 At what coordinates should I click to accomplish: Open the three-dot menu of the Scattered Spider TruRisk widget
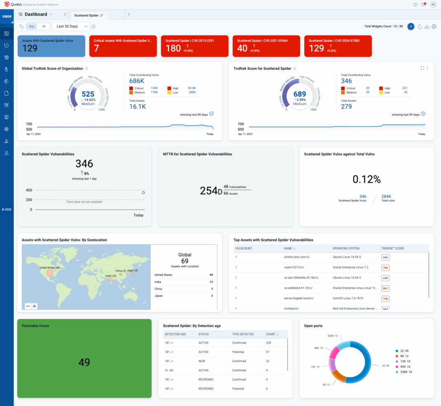coord(427,68)
